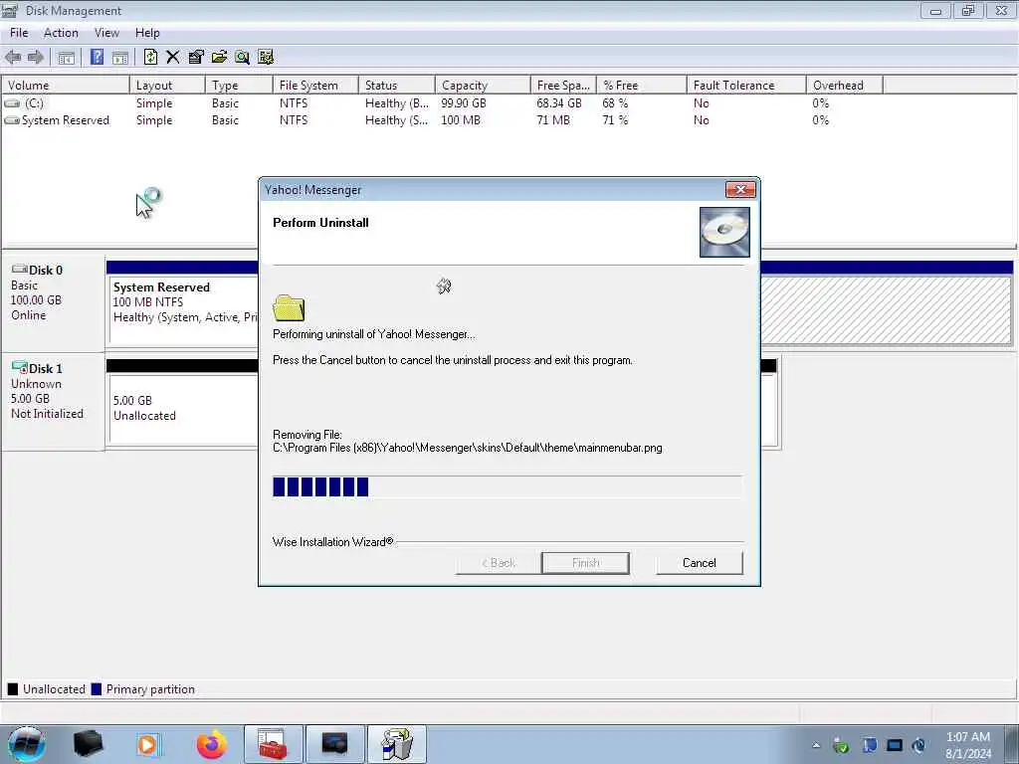Select the 99.90 GB capacity cell
1019x764 pixels.
(x=464, y=103)
